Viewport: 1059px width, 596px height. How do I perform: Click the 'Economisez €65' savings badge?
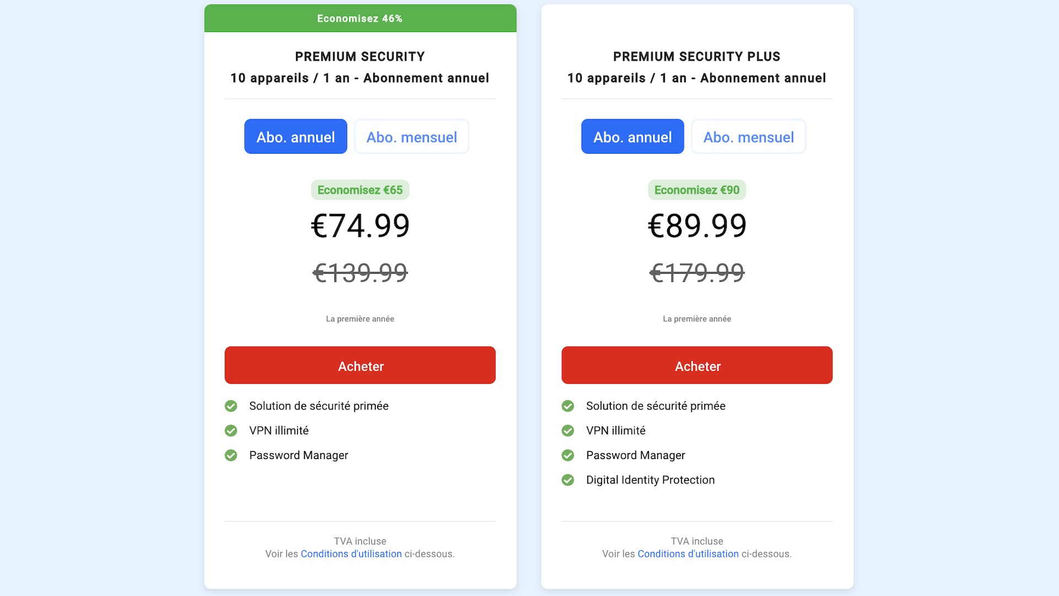point(360,190)
